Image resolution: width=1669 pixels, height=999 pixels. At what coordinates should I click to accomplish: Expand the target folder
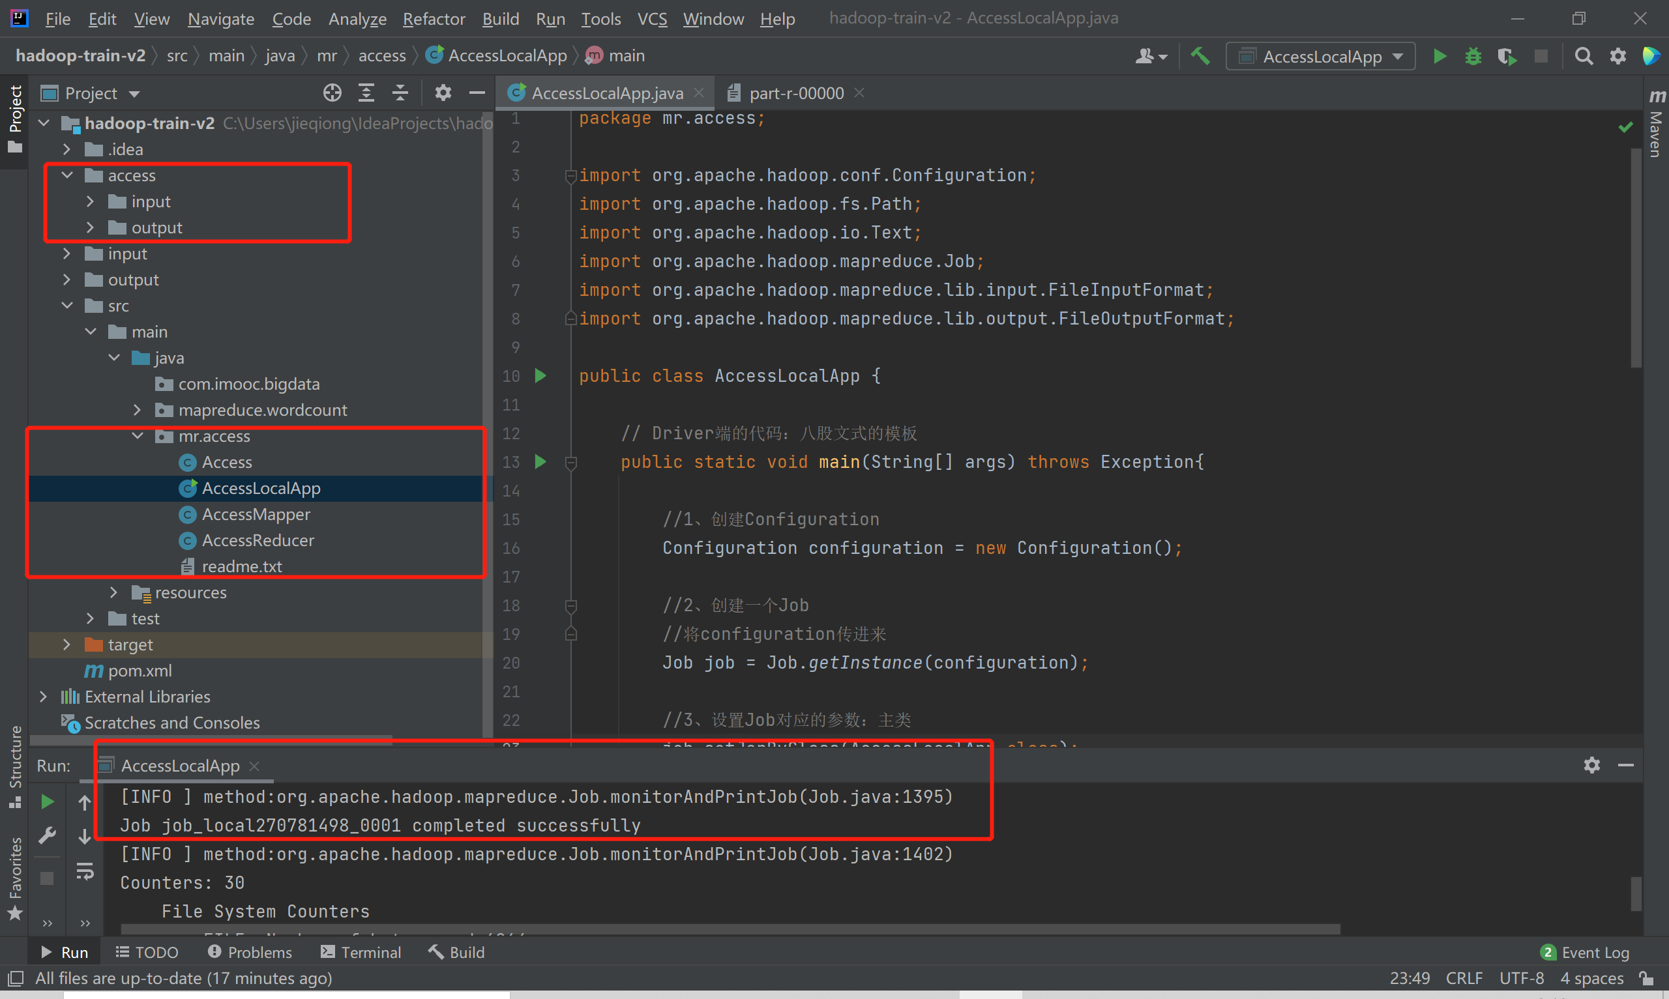pyautogui.click(x=66, y=645)
